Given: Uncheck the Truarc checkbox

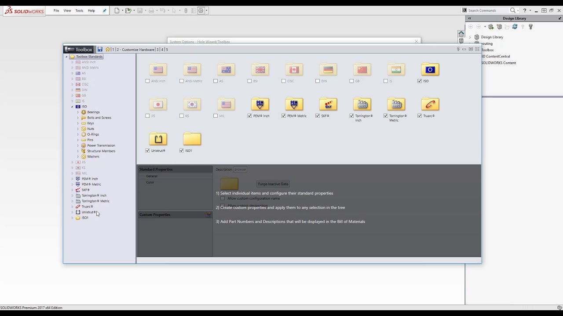Looking at the screenshot, I should [x=420, y=116].
